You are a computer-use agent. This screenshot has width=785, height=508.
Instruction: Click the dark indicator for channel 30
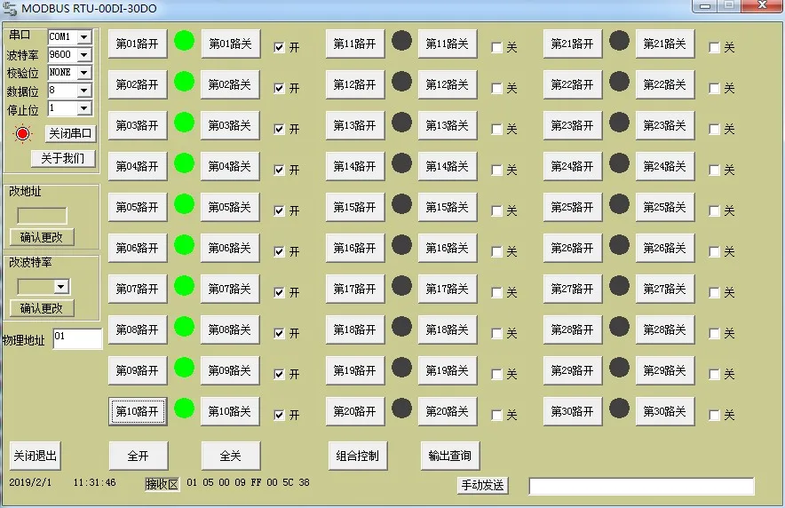[x=619, y=408]
